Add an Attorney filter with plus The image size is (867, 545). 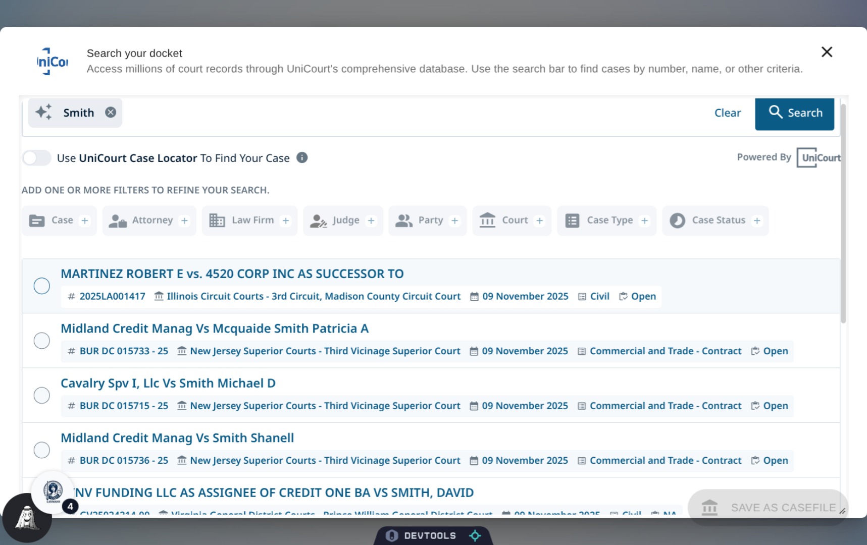184,221
